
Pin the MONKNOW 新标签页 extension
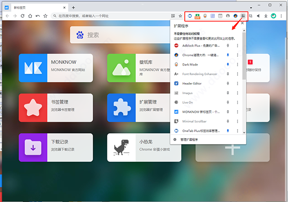[228, 112]
